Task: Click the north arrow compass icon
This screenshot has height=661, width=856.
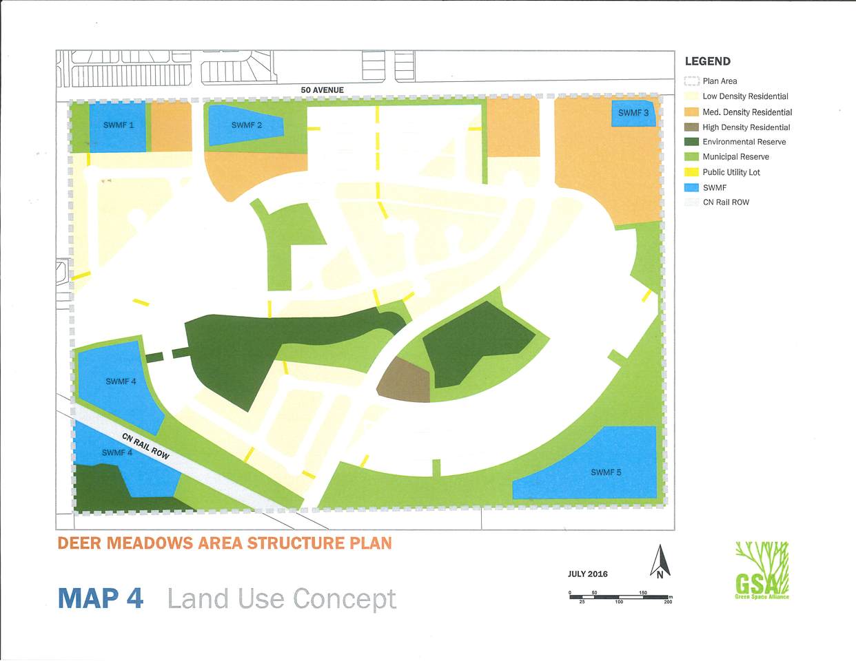Action: (660, 562)
